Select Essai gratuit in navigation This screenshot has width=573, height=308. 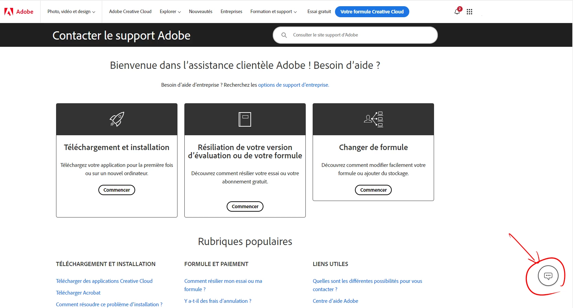pyautogui.click(x=319, y=12)
